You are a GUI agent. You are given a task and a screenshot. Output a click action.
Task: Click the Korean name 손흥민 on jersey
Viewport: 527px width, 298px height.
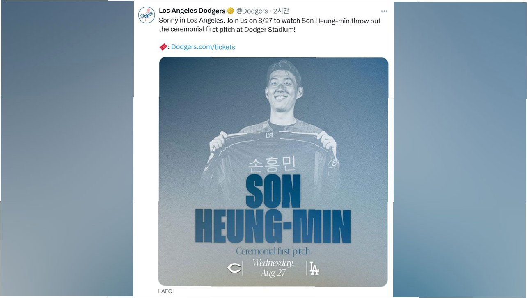coord(273,165)
